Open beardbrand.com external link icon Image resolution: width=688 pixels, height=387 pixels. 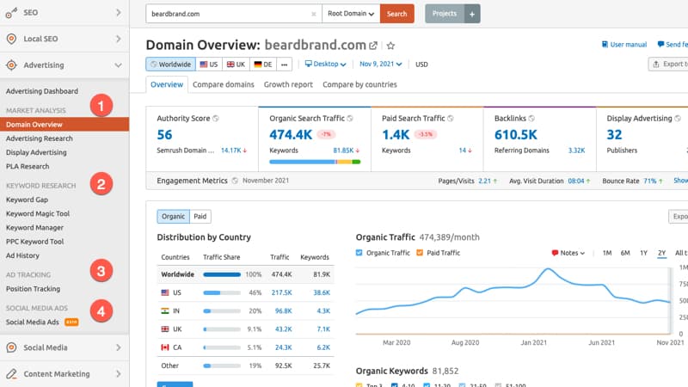(373, 46)
